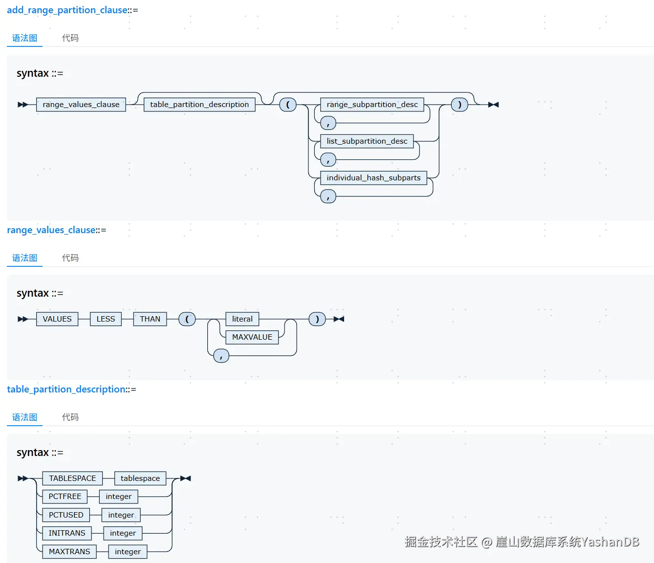654x563 pixels.
Task: Click the individual_hash_subparts diagram box
Action: coord(373,178)
